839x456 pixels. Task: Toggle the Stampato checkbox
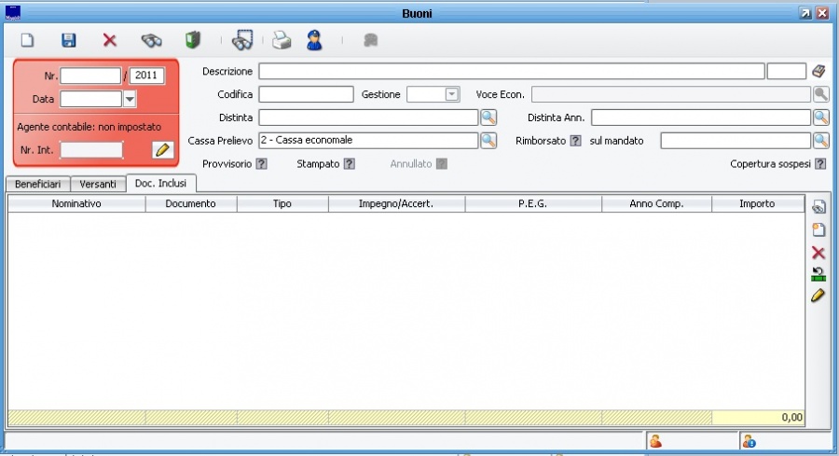click(x=349, y=164)
